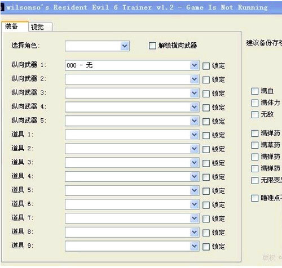Enable the 无限变身 checkbox
This screenshot has height=268, width=282.
pyautogui.click(x=255, y=181)
